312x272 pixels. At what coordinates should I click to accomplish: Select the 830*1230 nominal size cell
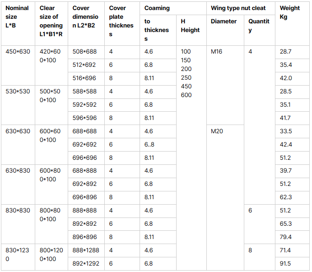coord(17,255)
